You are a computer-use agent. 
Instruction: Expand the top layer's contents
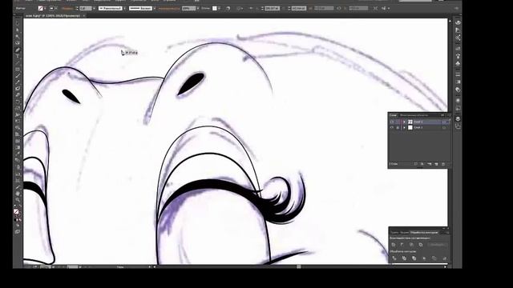click(404, 122)
